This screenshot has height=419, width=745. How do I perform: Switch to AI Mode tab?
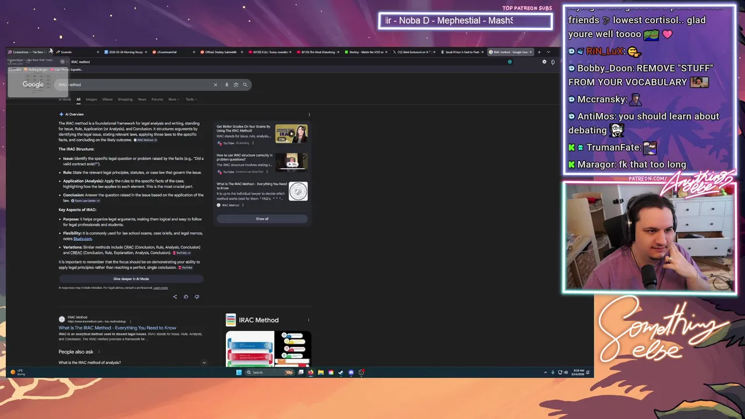pos(65,100)
